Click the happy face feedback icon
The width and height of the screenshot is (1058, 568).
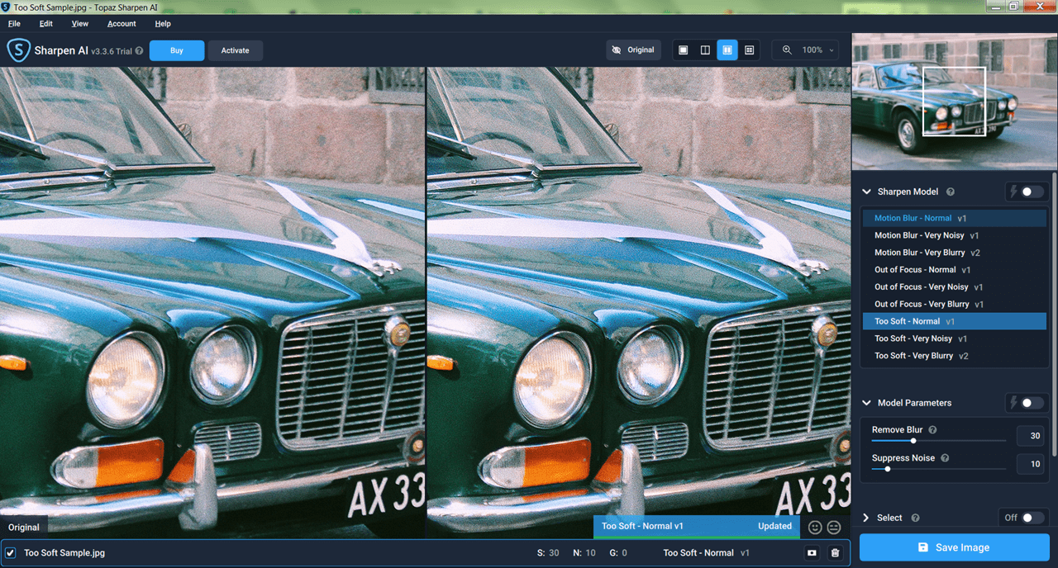(x=815, y=527)
